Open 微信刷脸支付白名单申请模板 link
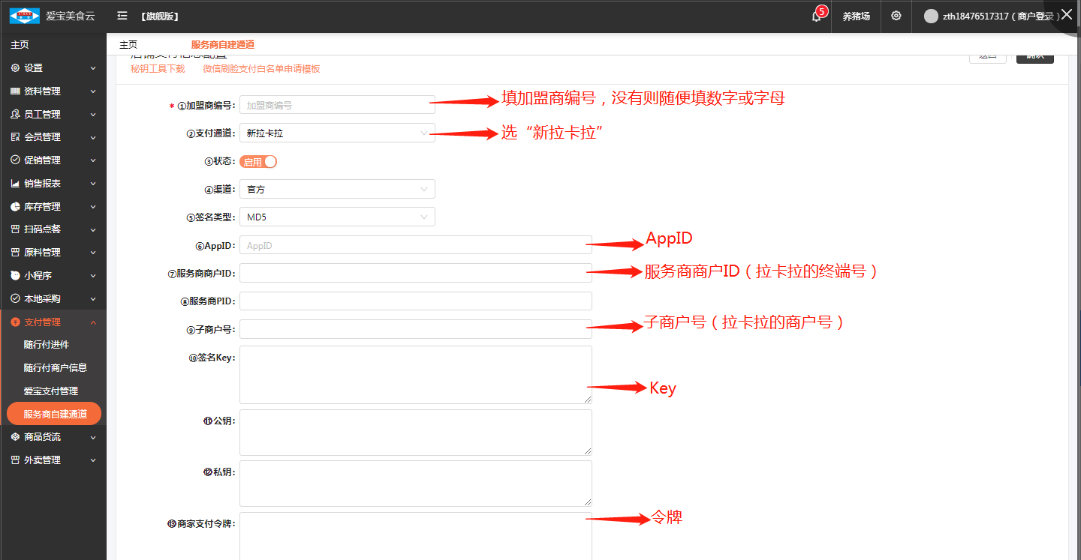Screen dimensions: 1081x560 click(x=261, y=69)
